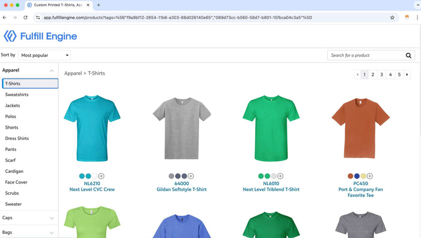Viewport: 421px width, 238px height.
Task: Expand the Bags category
Action: 52,233
